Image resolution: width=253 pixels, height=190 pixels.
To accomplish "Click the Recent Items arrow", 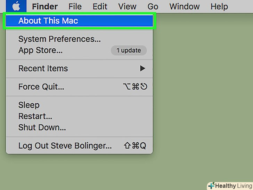I will pyautogui.click(x=142, y=69).
